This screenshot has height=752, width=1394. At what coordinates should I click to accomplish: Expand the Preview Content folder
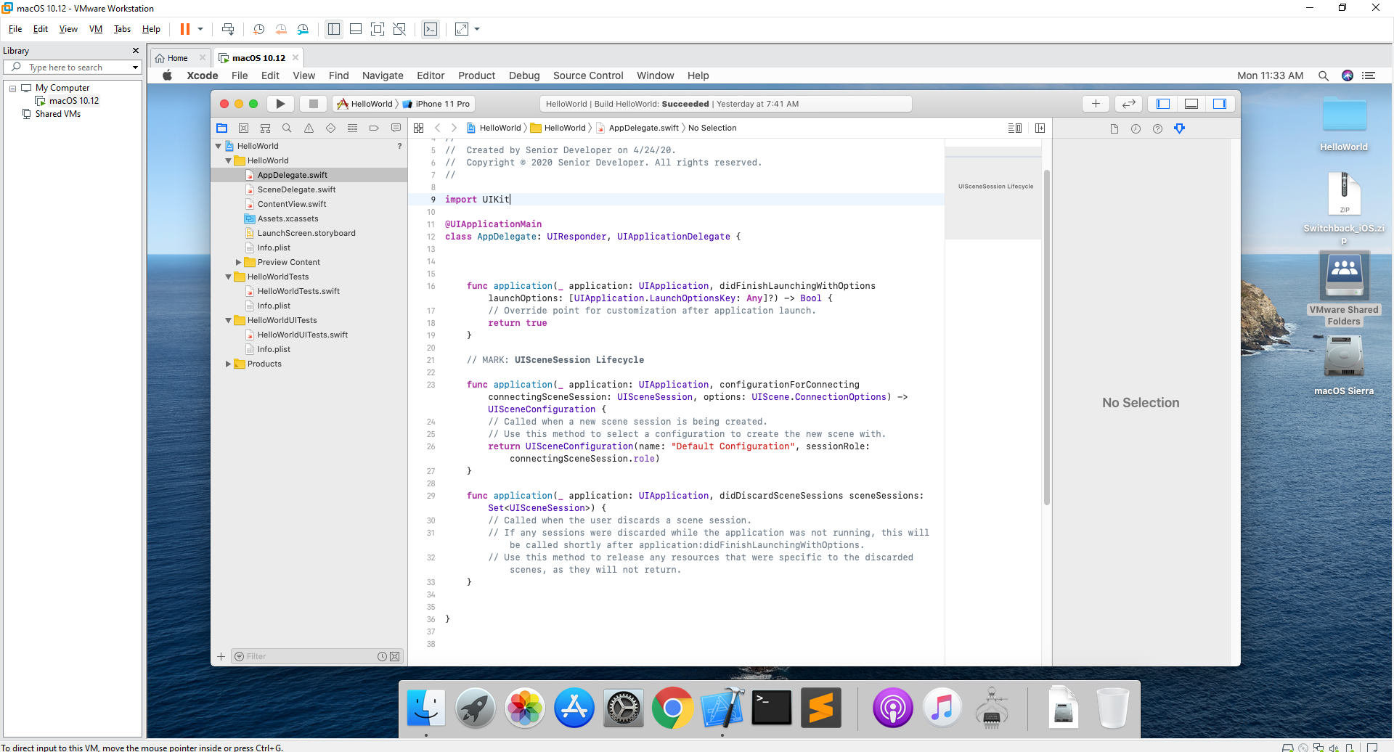(238, 262)
